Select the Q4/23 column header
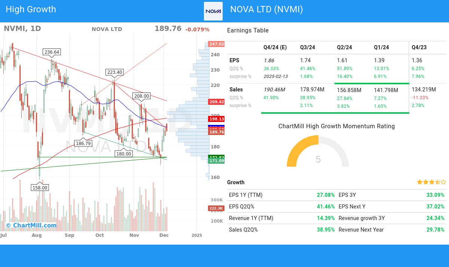This screenshot has width=449, height=267. coord(419,47)
